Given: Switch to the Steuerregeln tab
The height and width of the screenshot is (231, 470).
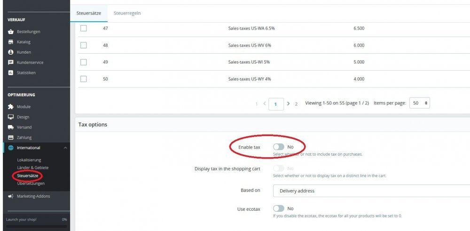Looking at the screenshot, I should coord(127,13).
